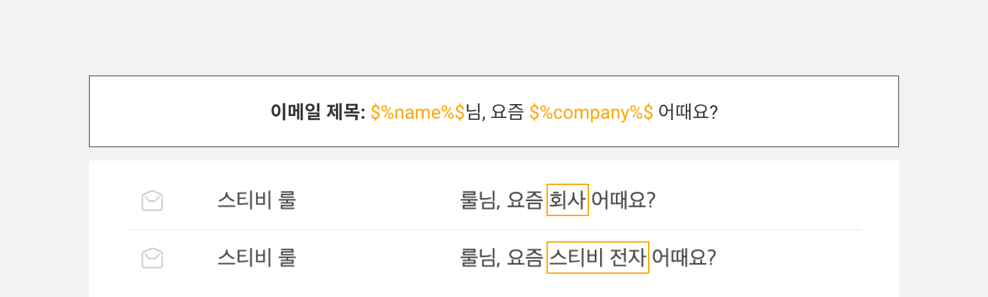The height and width of the screenshot is (297, 988).
Task: Open the email titled 룰님, 요즘 스티비 전자 어때요?
Action: [x=588, y=258]
